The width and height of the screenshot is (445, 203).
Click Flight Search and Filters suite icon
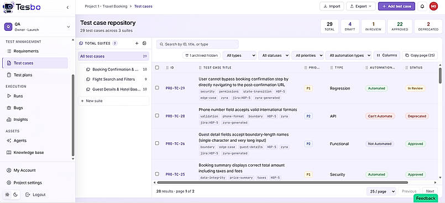coord(88,79)
